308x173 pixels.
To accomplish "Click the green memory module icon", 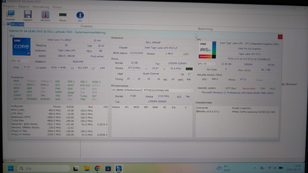I will click(x=189, y=69).
